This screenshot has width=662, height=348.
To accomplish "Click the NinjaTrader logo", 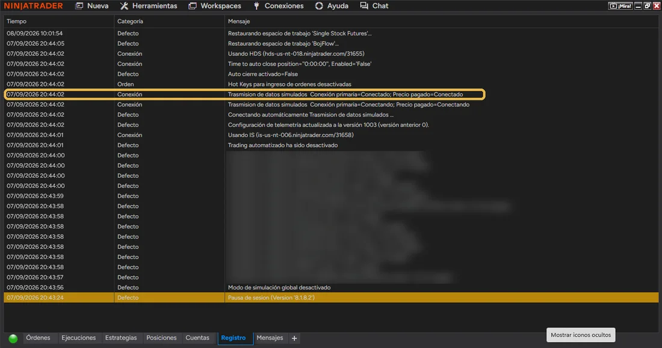I will point(33,6).
